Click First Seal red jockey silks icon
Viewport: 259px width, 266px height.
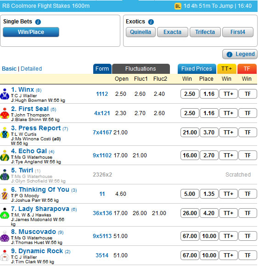(5, 113)
